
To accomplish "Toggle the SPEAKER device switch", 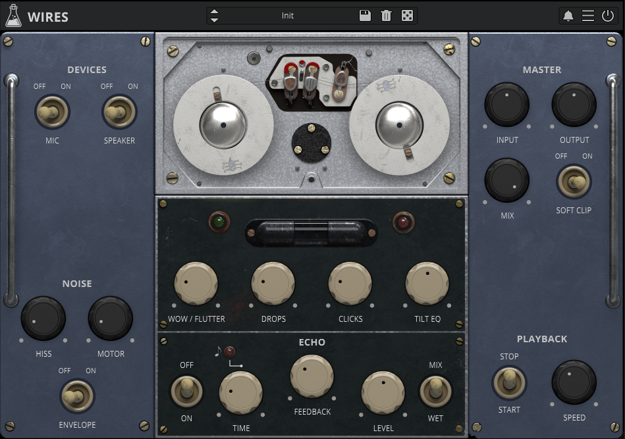I will (x=119, y=113).
